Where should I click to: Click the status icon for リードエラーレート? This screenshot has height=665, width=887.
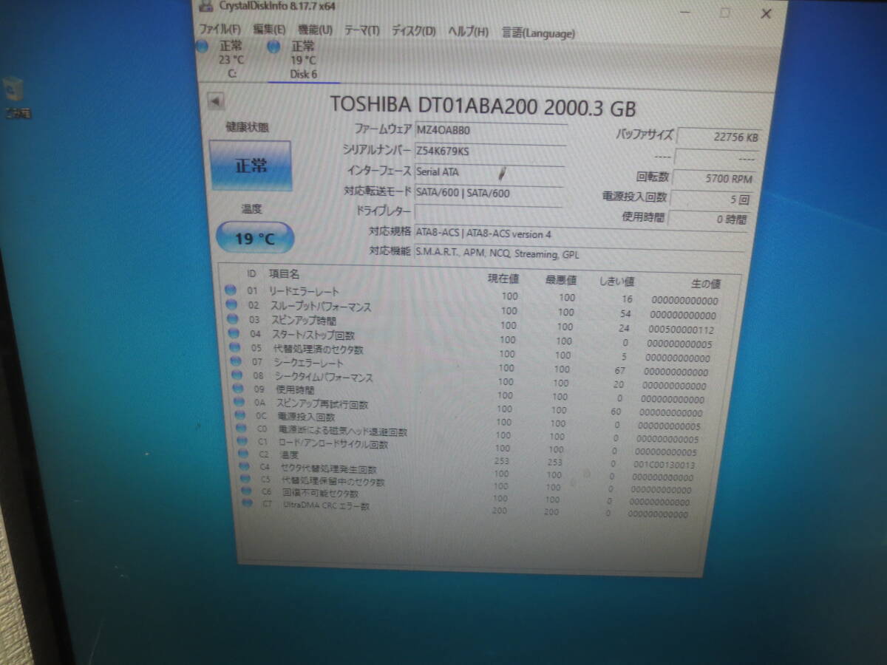pos(231,291)
